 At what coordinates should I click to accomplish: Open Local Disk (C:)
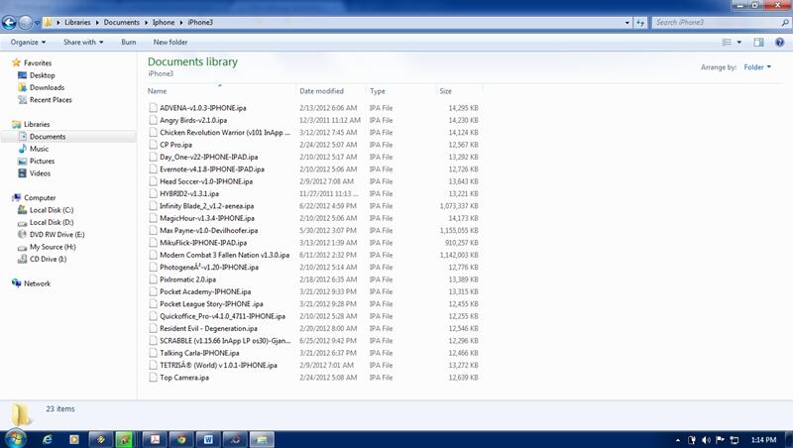[x=52, y=210]
